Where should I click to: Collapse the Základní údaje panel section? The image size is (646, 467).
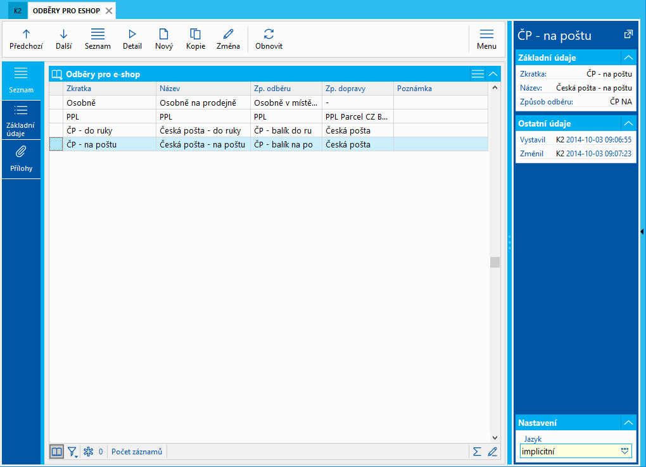628,58
